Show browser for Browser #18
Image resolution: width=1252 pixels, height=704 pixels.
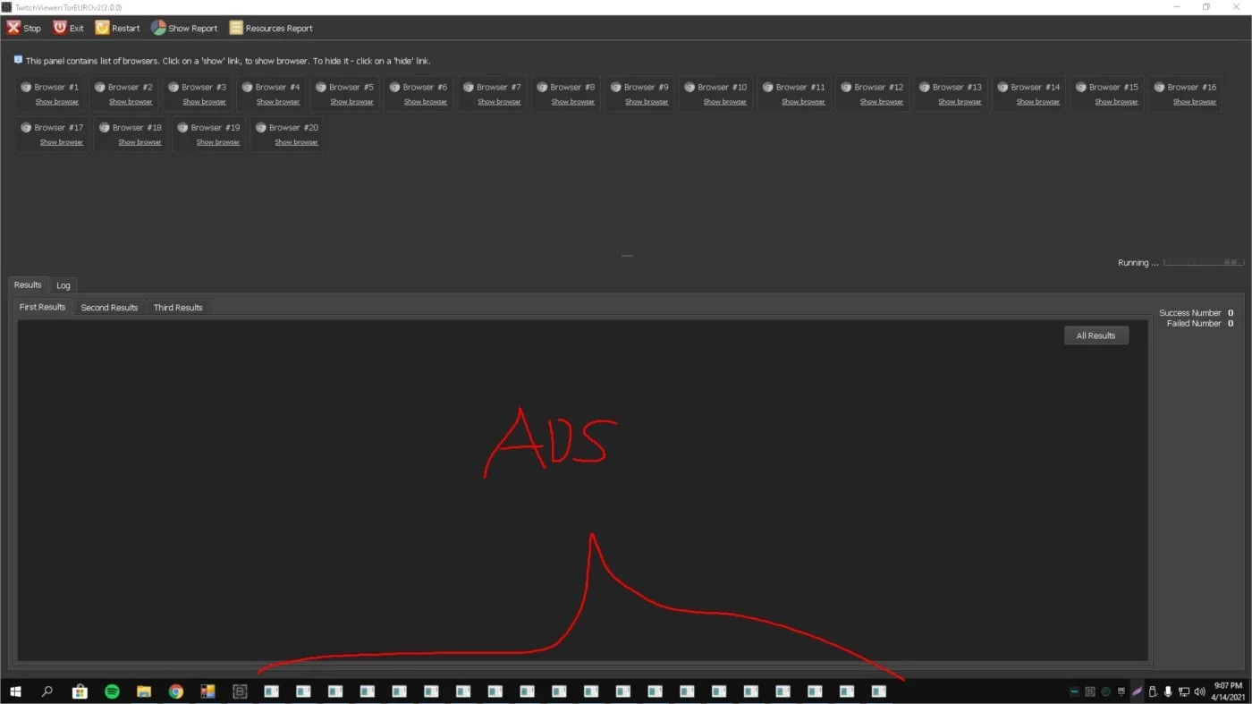(140, 142)
